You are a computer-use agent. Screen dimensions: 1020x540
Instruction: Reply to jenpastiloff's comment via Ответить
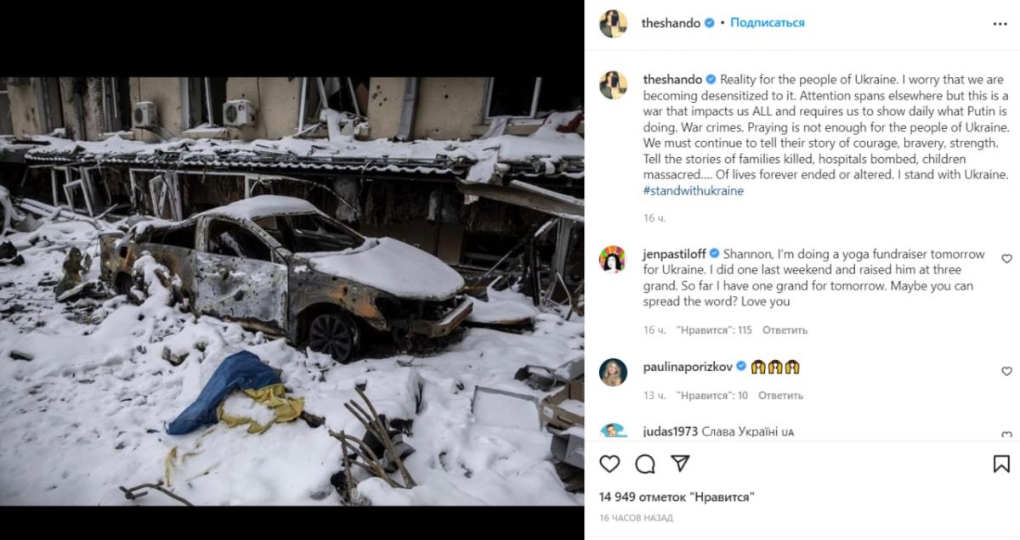pos(785,329)
